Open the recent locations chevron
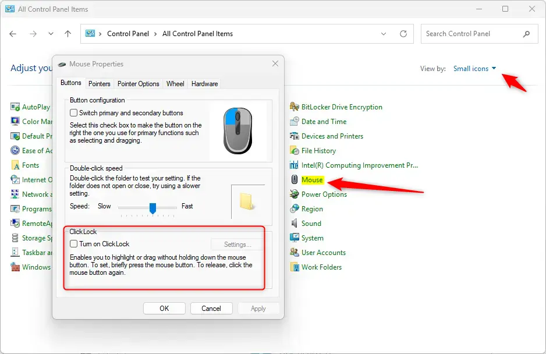The image size is (546, 354). (51, 34)
